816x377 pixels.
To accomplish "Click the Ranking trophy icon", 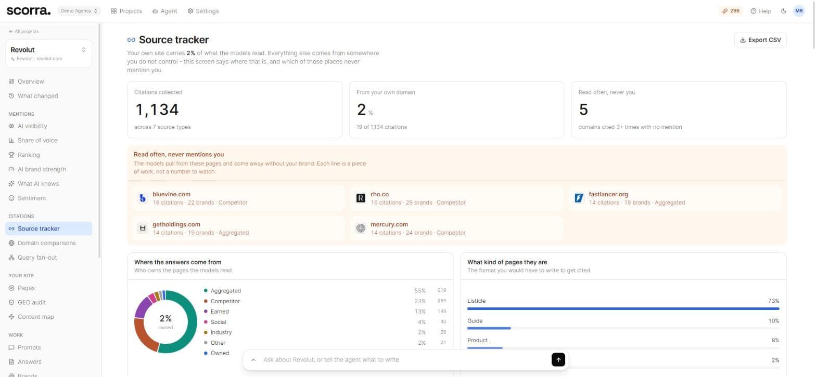I will click(11, 155).
